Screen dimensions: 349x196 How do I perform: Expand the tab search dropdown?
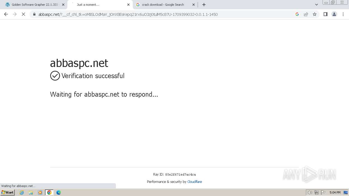pos(317,5)
